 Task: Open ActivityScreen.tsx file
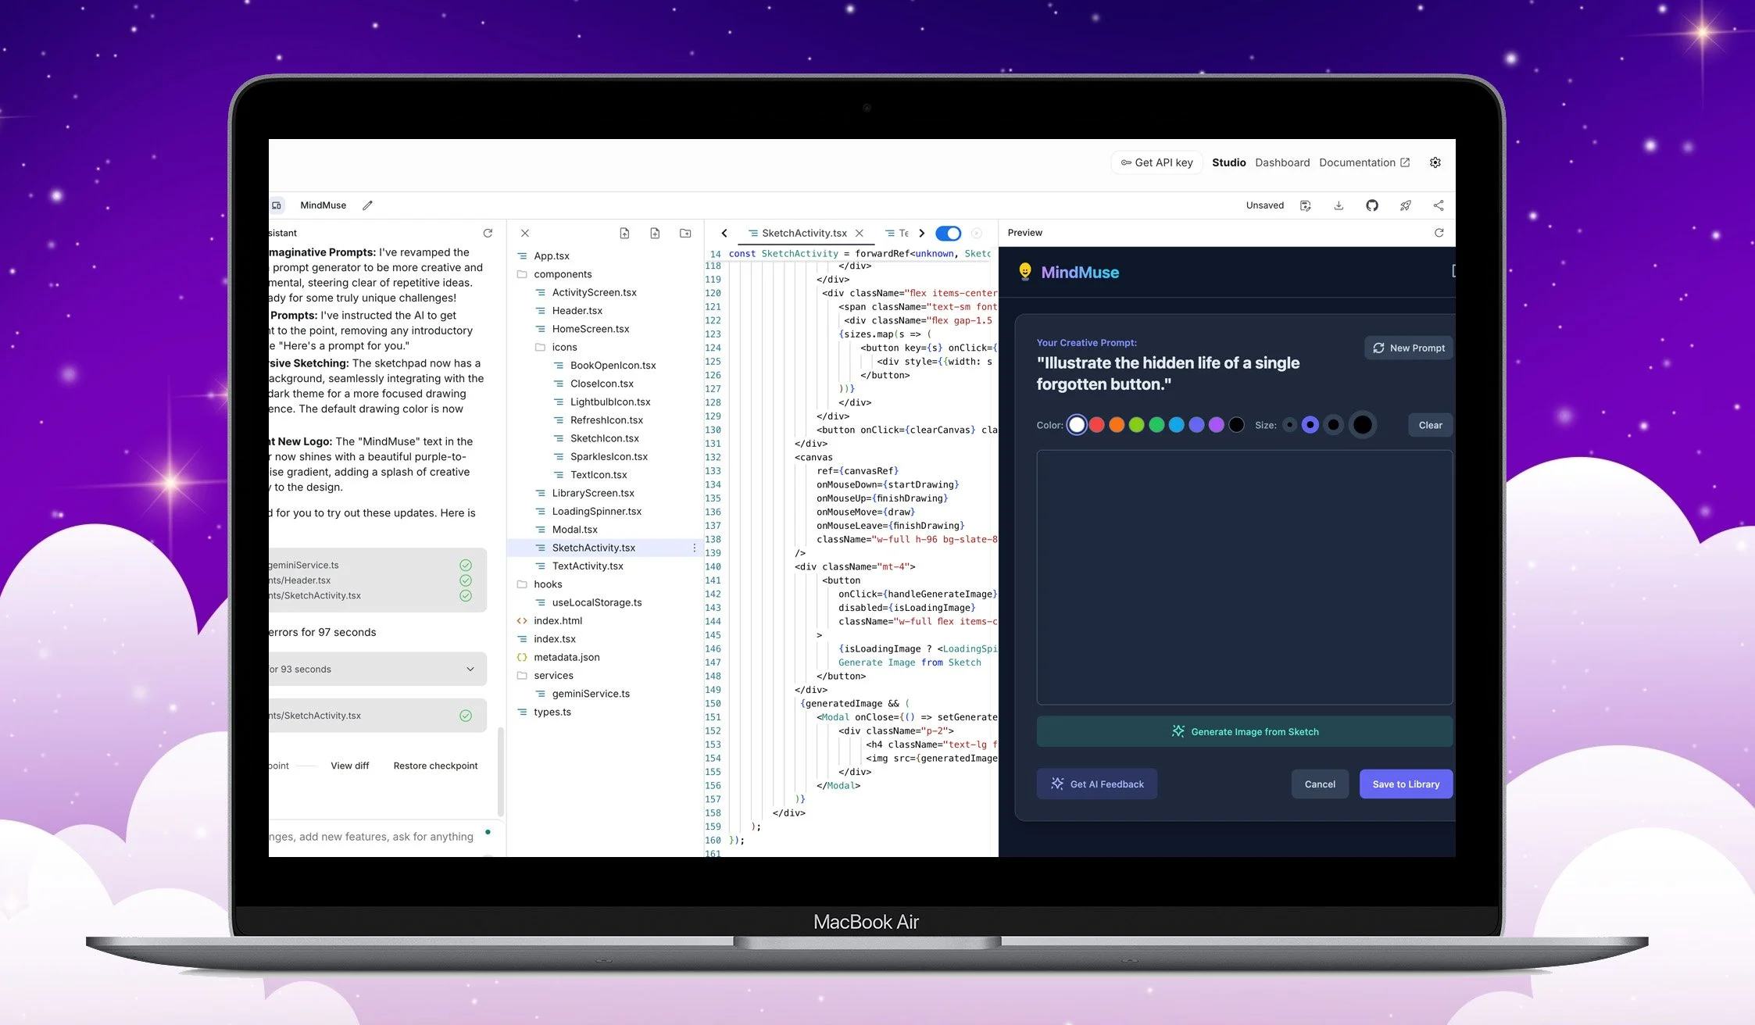point(594,292)
